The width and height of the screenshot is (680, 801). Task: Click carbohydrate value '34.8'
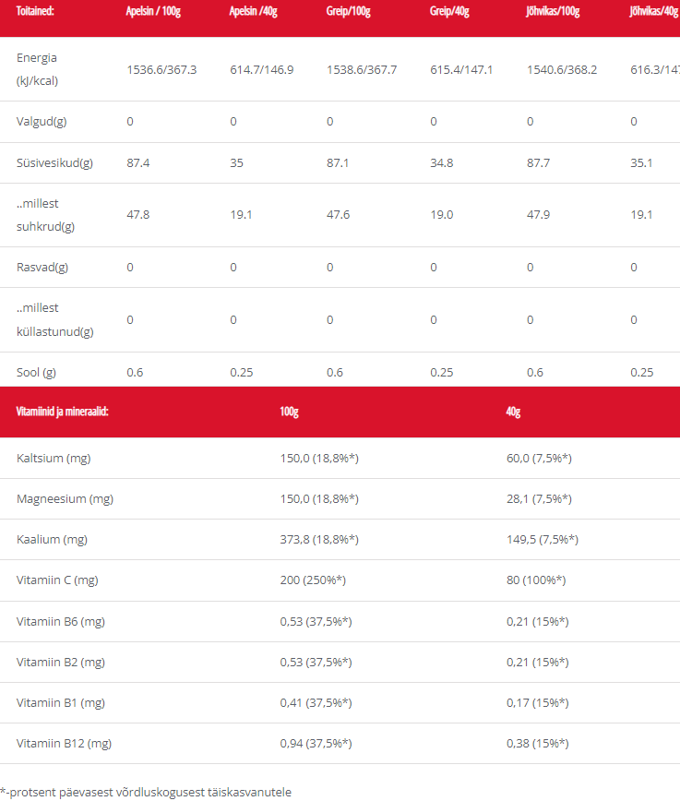point(441,163)
